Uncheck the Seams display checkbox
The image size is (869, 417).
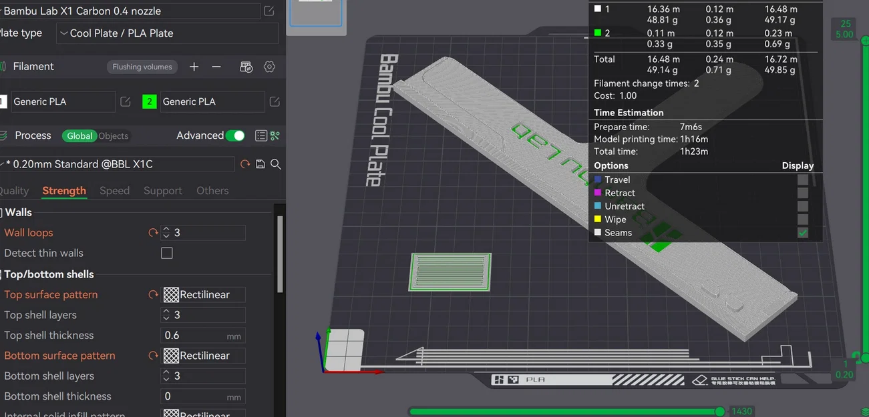pyautogui.click(x=803, y=233)
